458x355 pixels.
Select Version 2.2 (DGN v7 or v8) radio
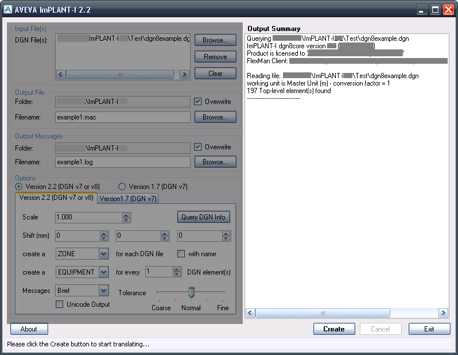pos(19,187)
